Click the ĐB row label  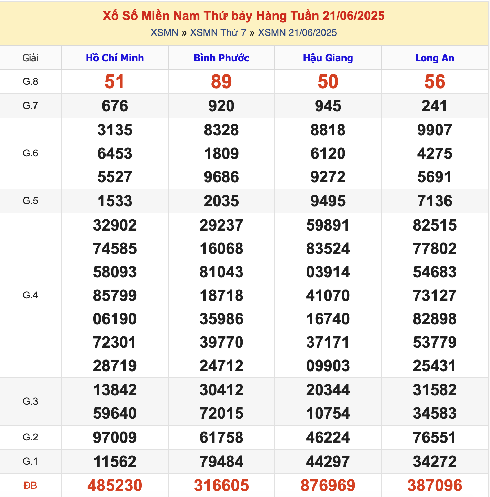(x=30, y=486)
